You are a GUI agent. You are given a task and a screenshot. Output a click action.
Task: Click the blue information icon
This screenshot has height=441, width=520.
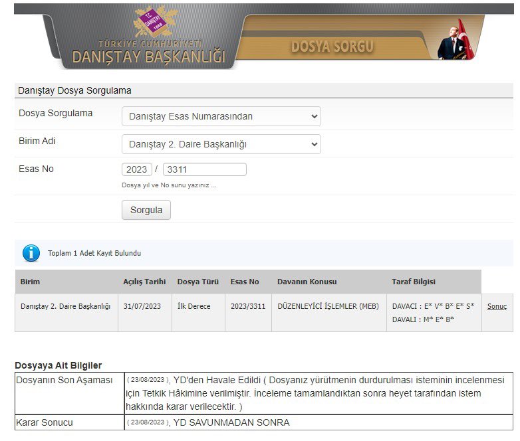pyautogui.click(x=31, y=253)
